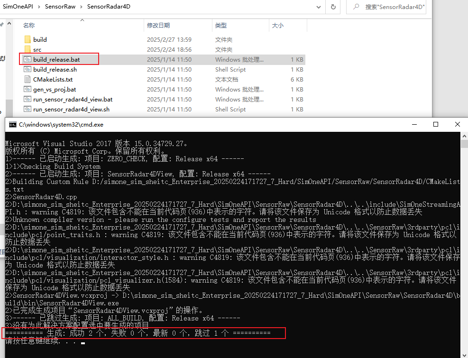468x358 pixels.
Task: Select the run_sensor_radar4d_view.sh file name
Action: tap(71, 109)
